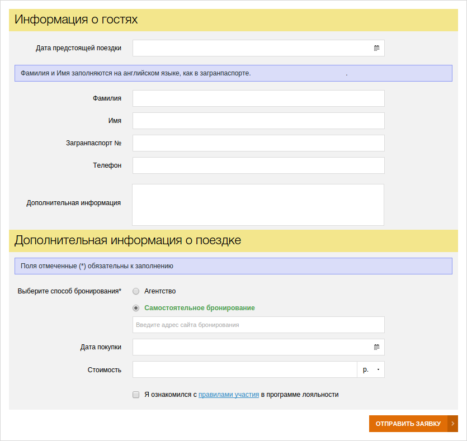
Task: Submit form with ОТПРАВИТЬ ЗАЯВКУ button
Action: [x=413, y=424]
